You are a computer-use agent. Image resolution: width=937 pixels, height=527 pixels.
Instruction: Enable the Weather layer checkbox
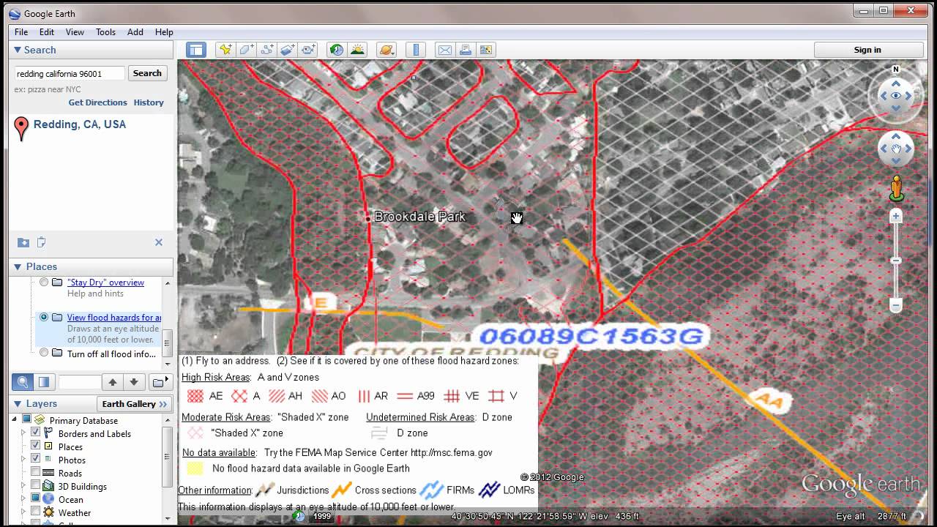coord(35,512)
